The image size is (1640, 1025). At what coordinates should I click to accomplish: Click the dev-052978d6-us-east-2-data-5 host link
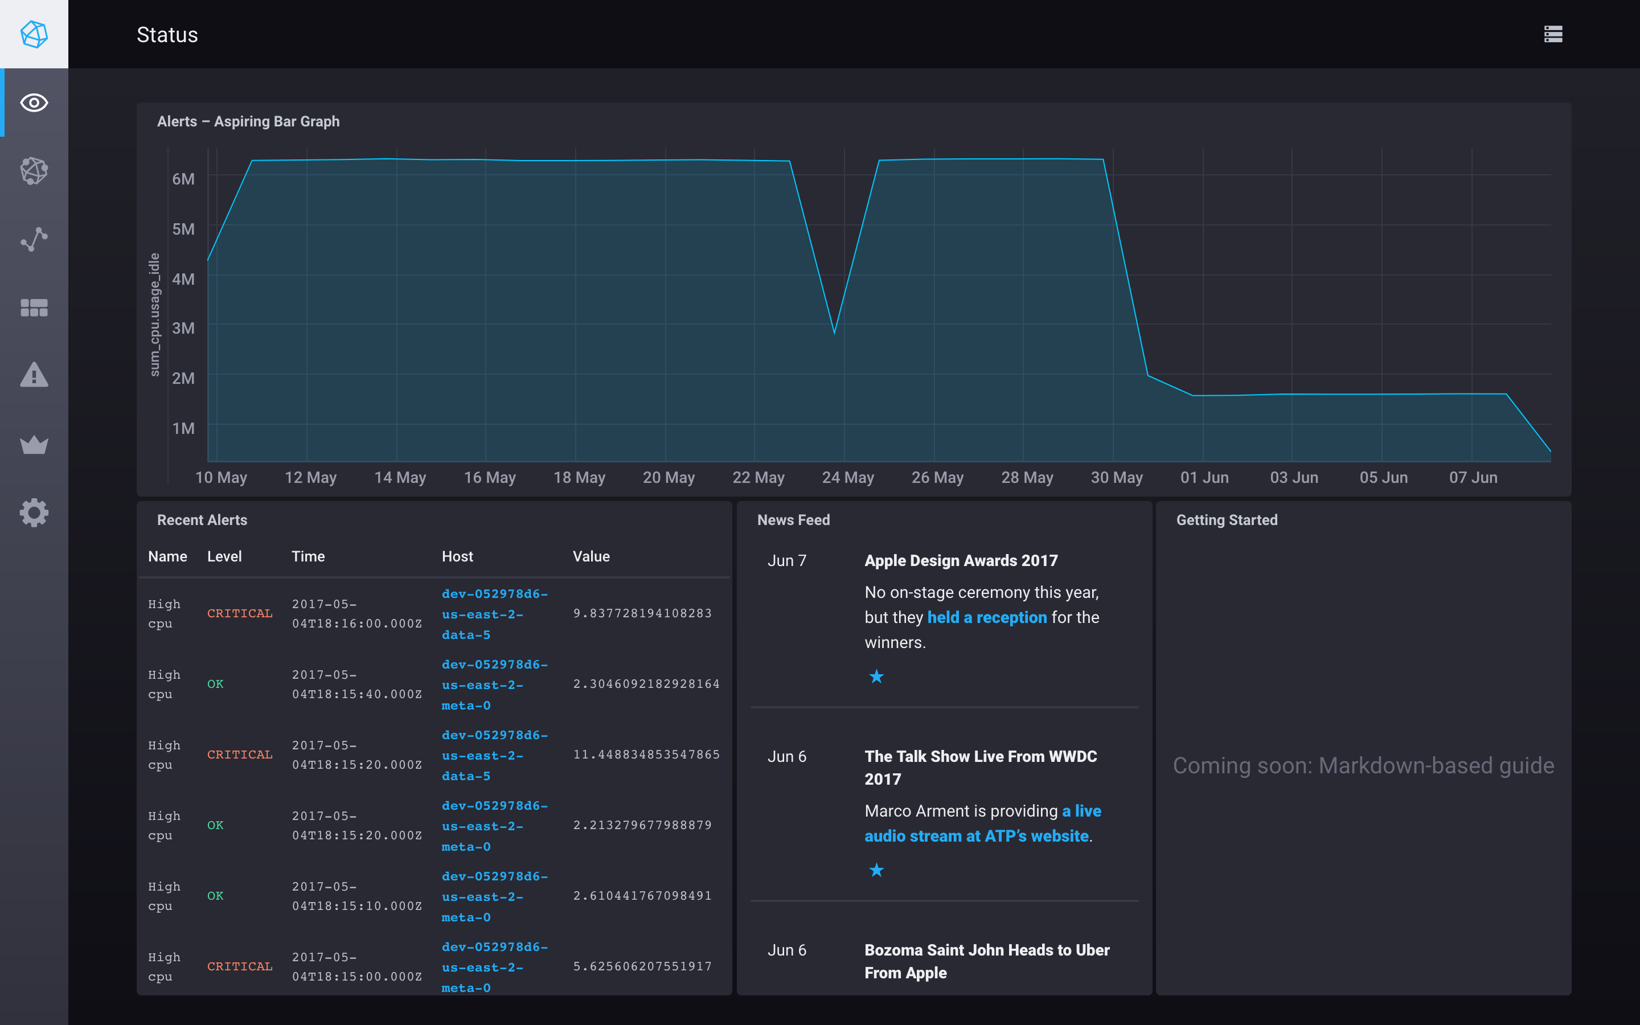(x=495, y=613)
